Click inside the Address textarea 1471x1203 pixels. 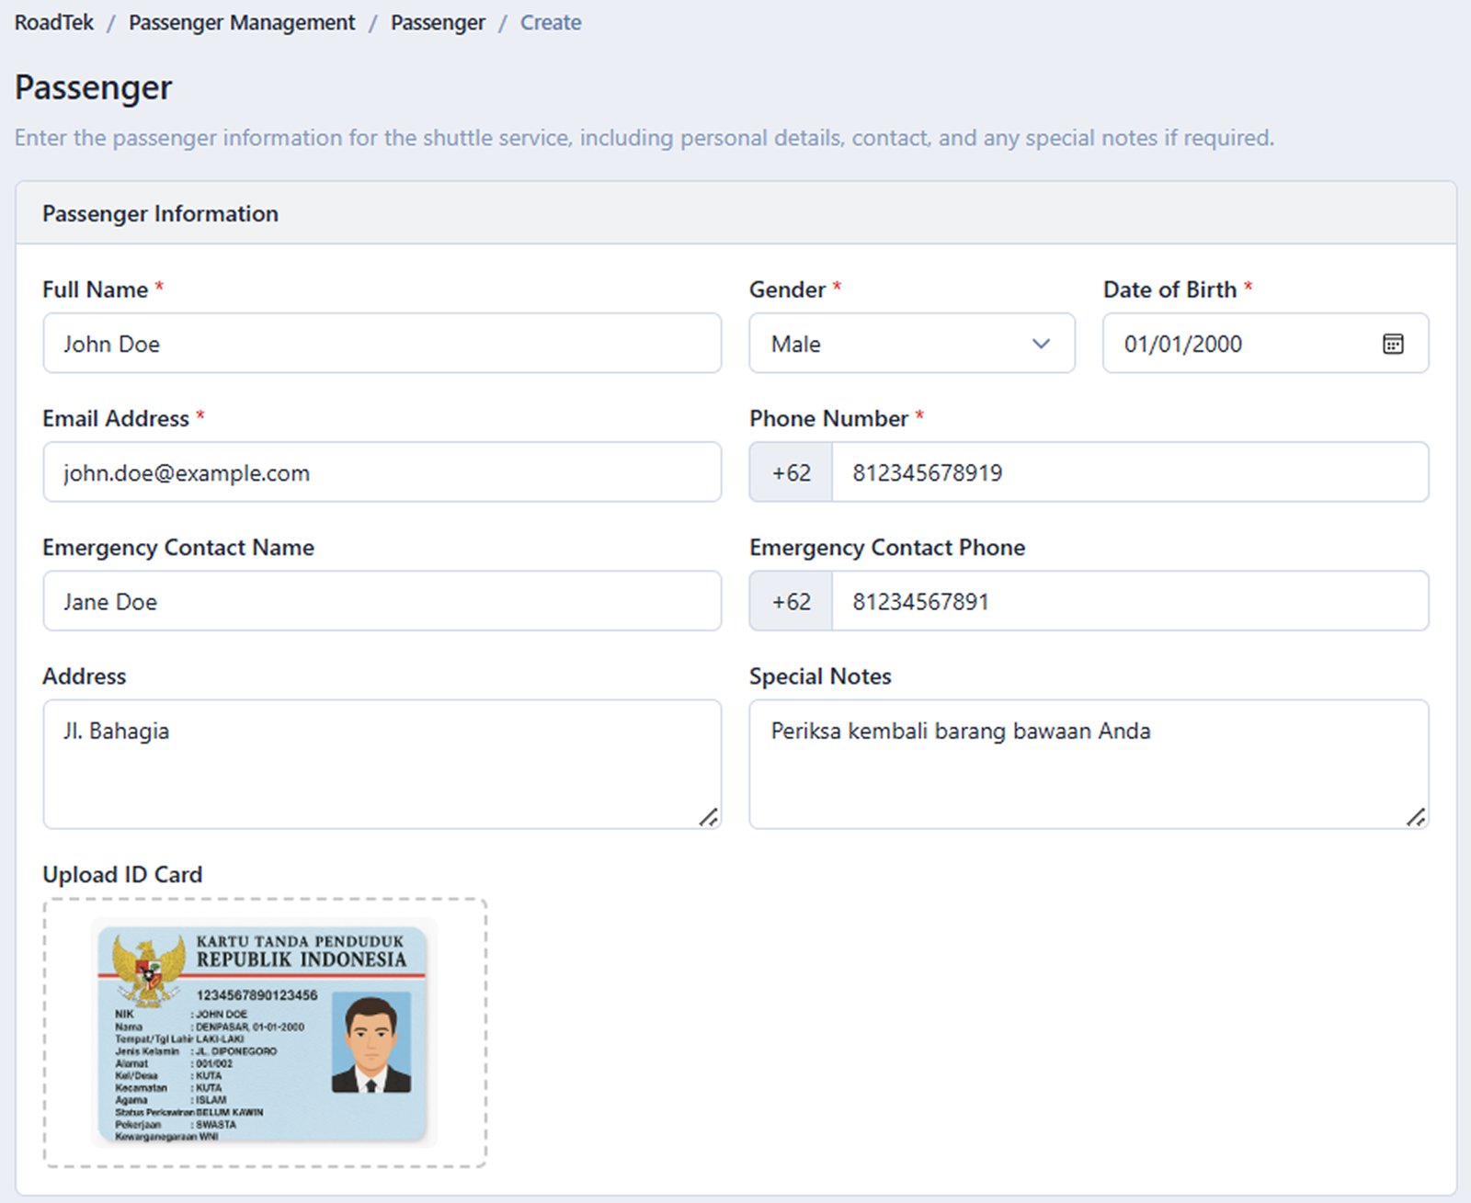point(382,765)
